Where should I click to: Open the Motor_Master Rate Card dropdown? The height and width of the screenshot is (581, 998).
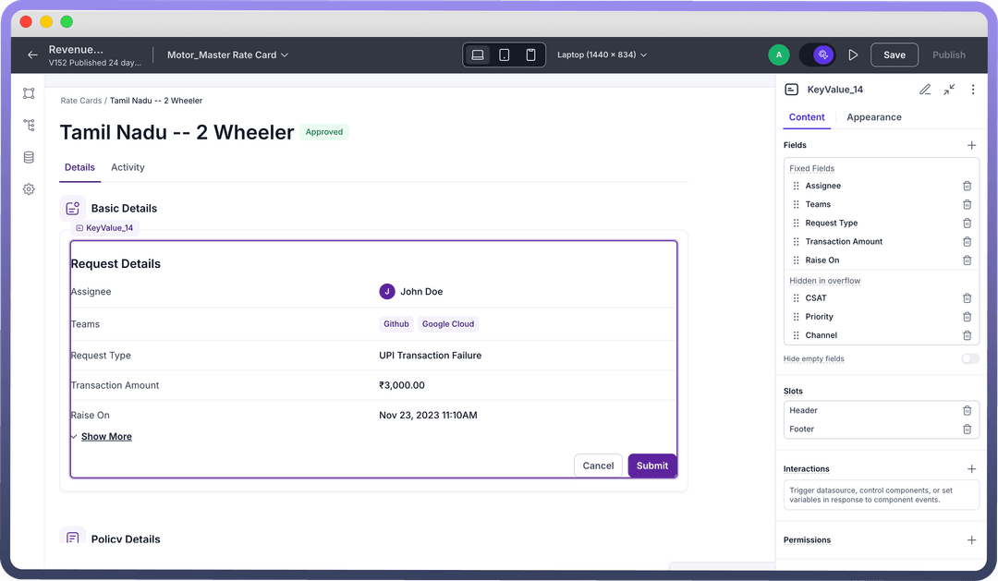(227, 55)
